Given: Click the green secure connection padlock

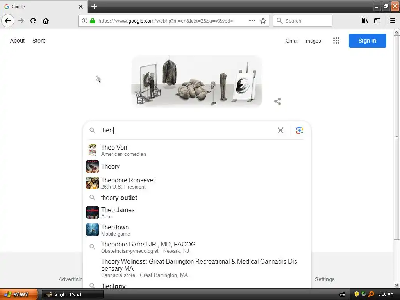Looking at the screenshot, I should 93,21.
